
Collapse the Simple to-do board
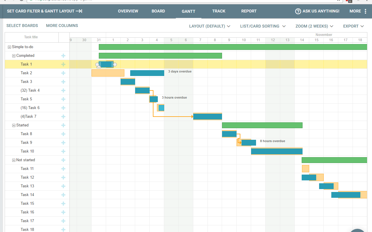coord(9,47)
